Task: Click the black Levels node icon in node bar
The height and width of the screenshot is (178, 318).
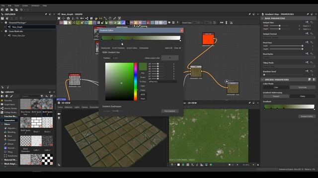Action: point(128,23)
